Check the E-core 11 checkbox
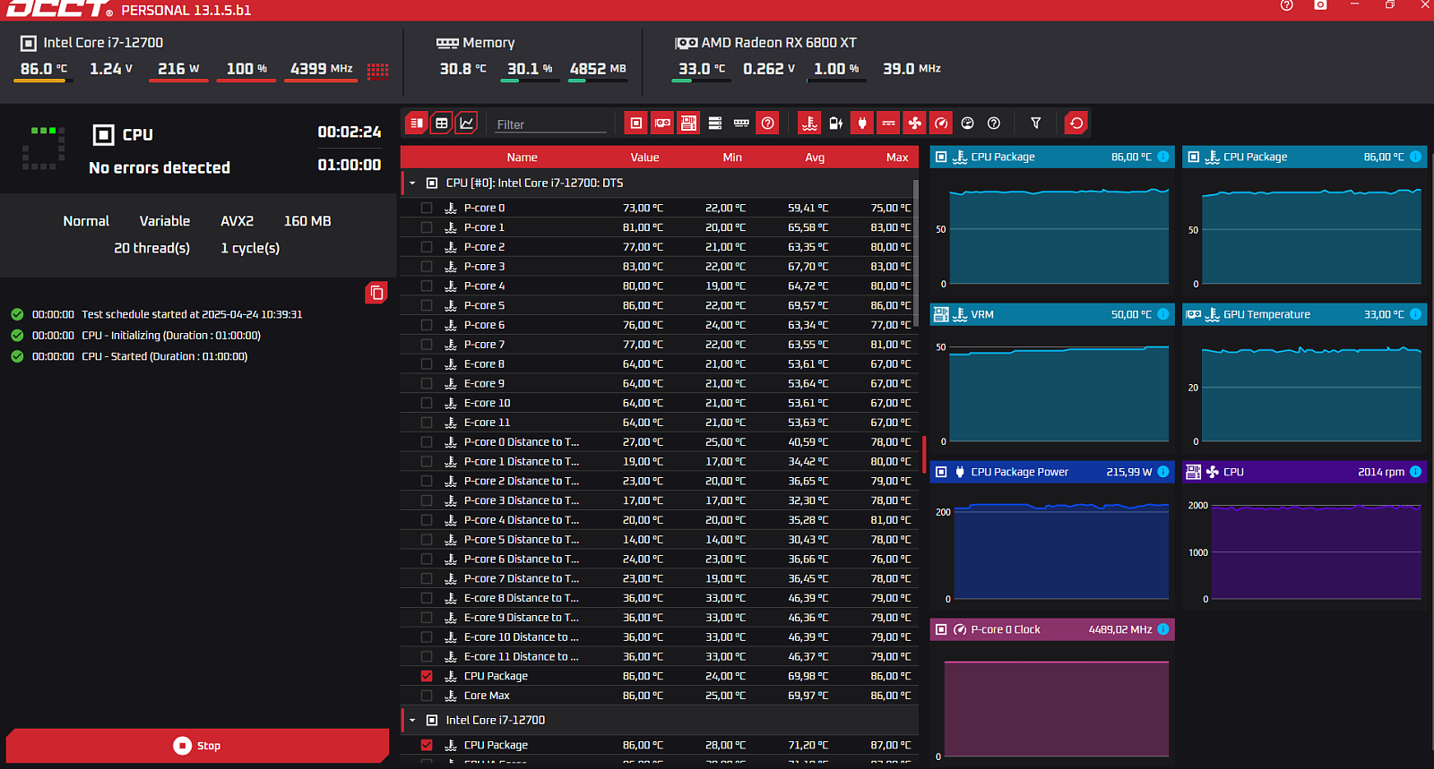 [x=427, y=423]
